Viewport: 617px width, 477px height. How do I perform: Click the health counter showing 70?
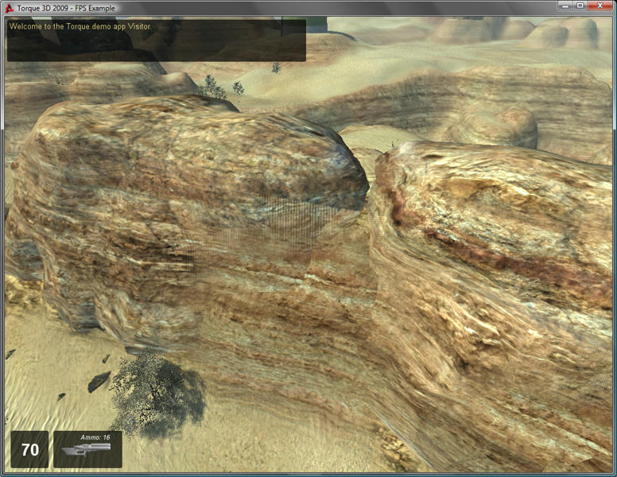click(29, 450)
